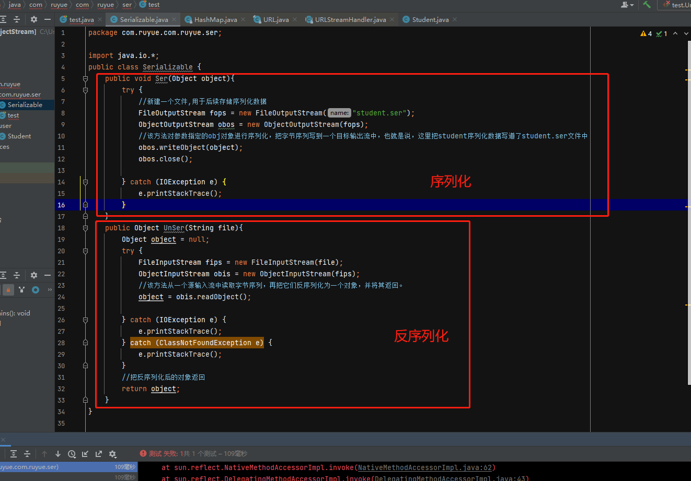
Task: Toggle the orange lock filter in structure panel
Action: tap(8, 289)
